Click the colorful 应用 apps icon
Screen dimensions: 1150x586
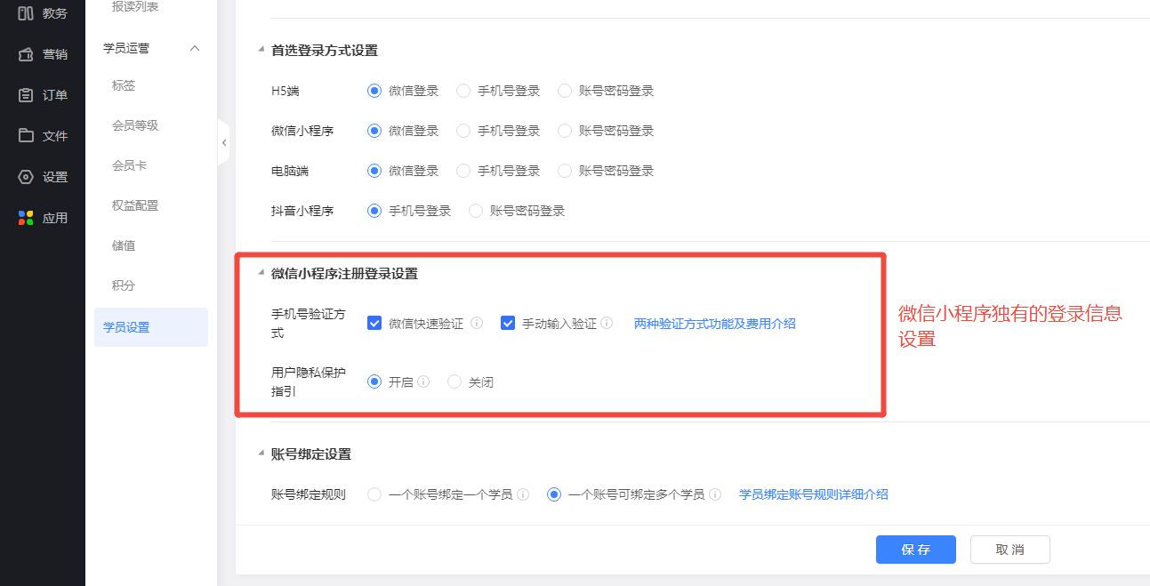26,218
